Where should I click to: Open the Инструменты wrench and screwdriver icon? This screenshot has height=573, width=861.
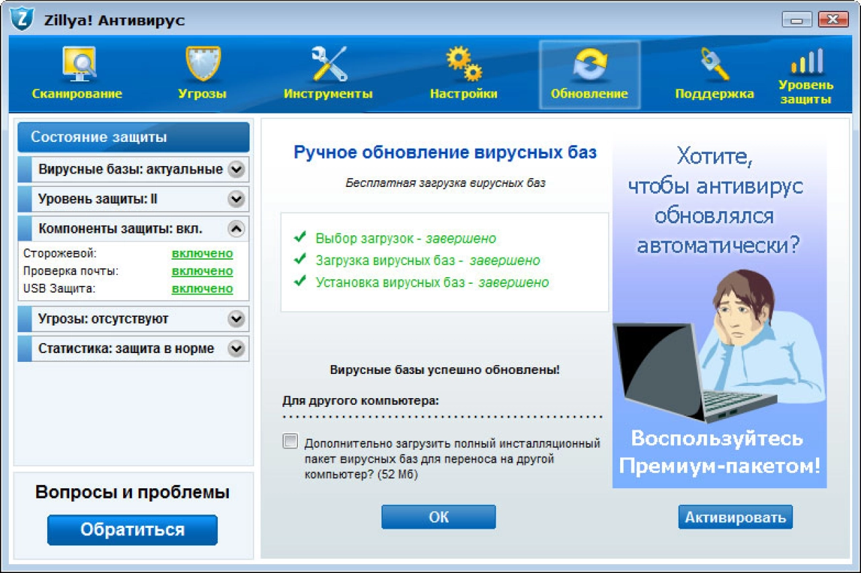[x=328, y=65]
